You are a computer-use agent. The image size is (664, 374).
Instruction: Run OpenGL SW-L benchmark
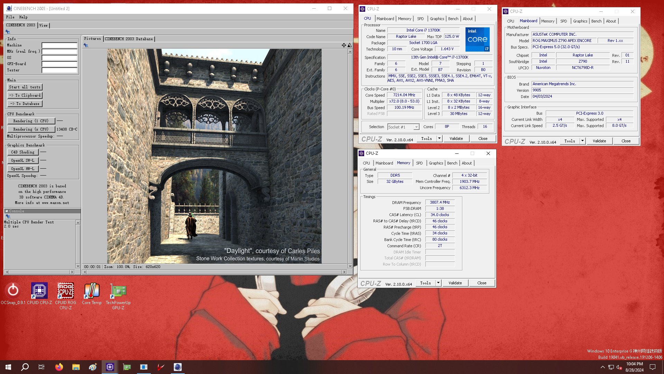23,160
